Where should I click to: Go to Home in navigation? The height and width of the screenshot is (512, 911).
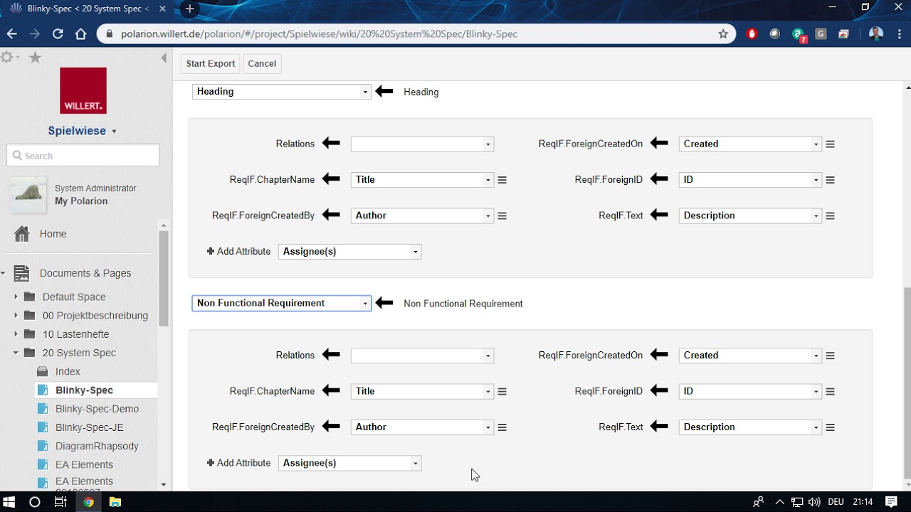tap(53, 234)
